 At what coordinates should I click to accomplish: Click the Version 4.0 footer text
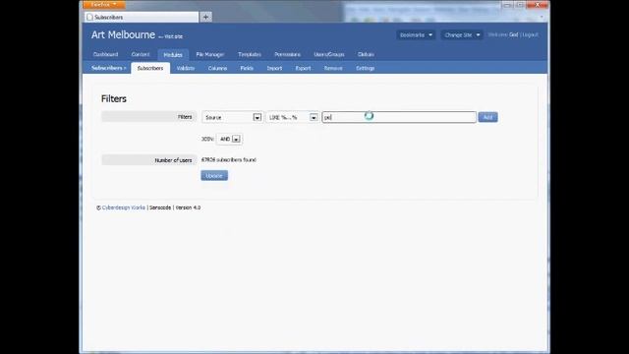[188, 207]
